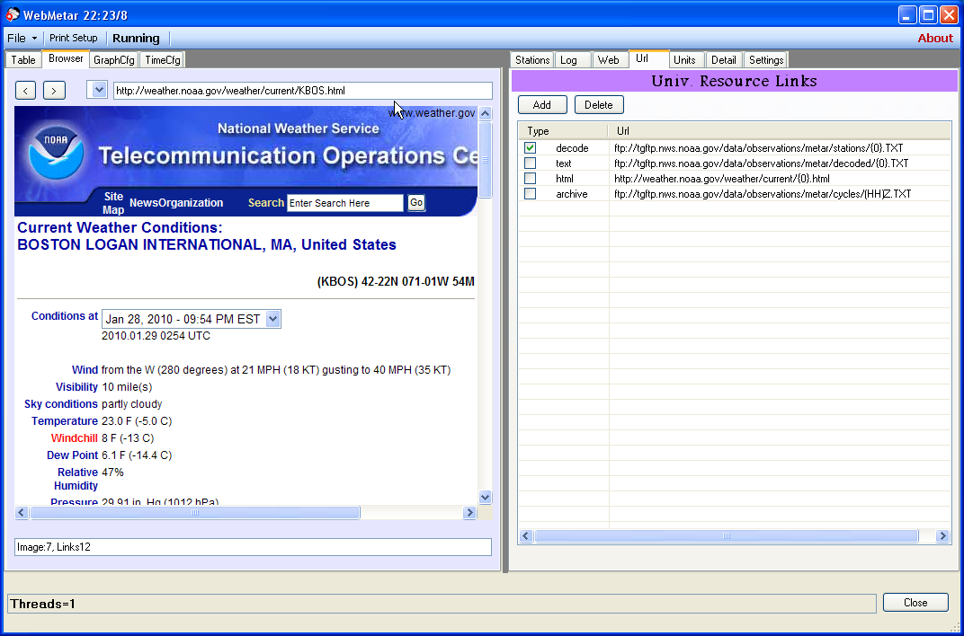The height and width of the screenshot is (636, 964).
Task: Click the Relative Humidity value 47%
Action: pyautogui.click(x=112, y=473)
